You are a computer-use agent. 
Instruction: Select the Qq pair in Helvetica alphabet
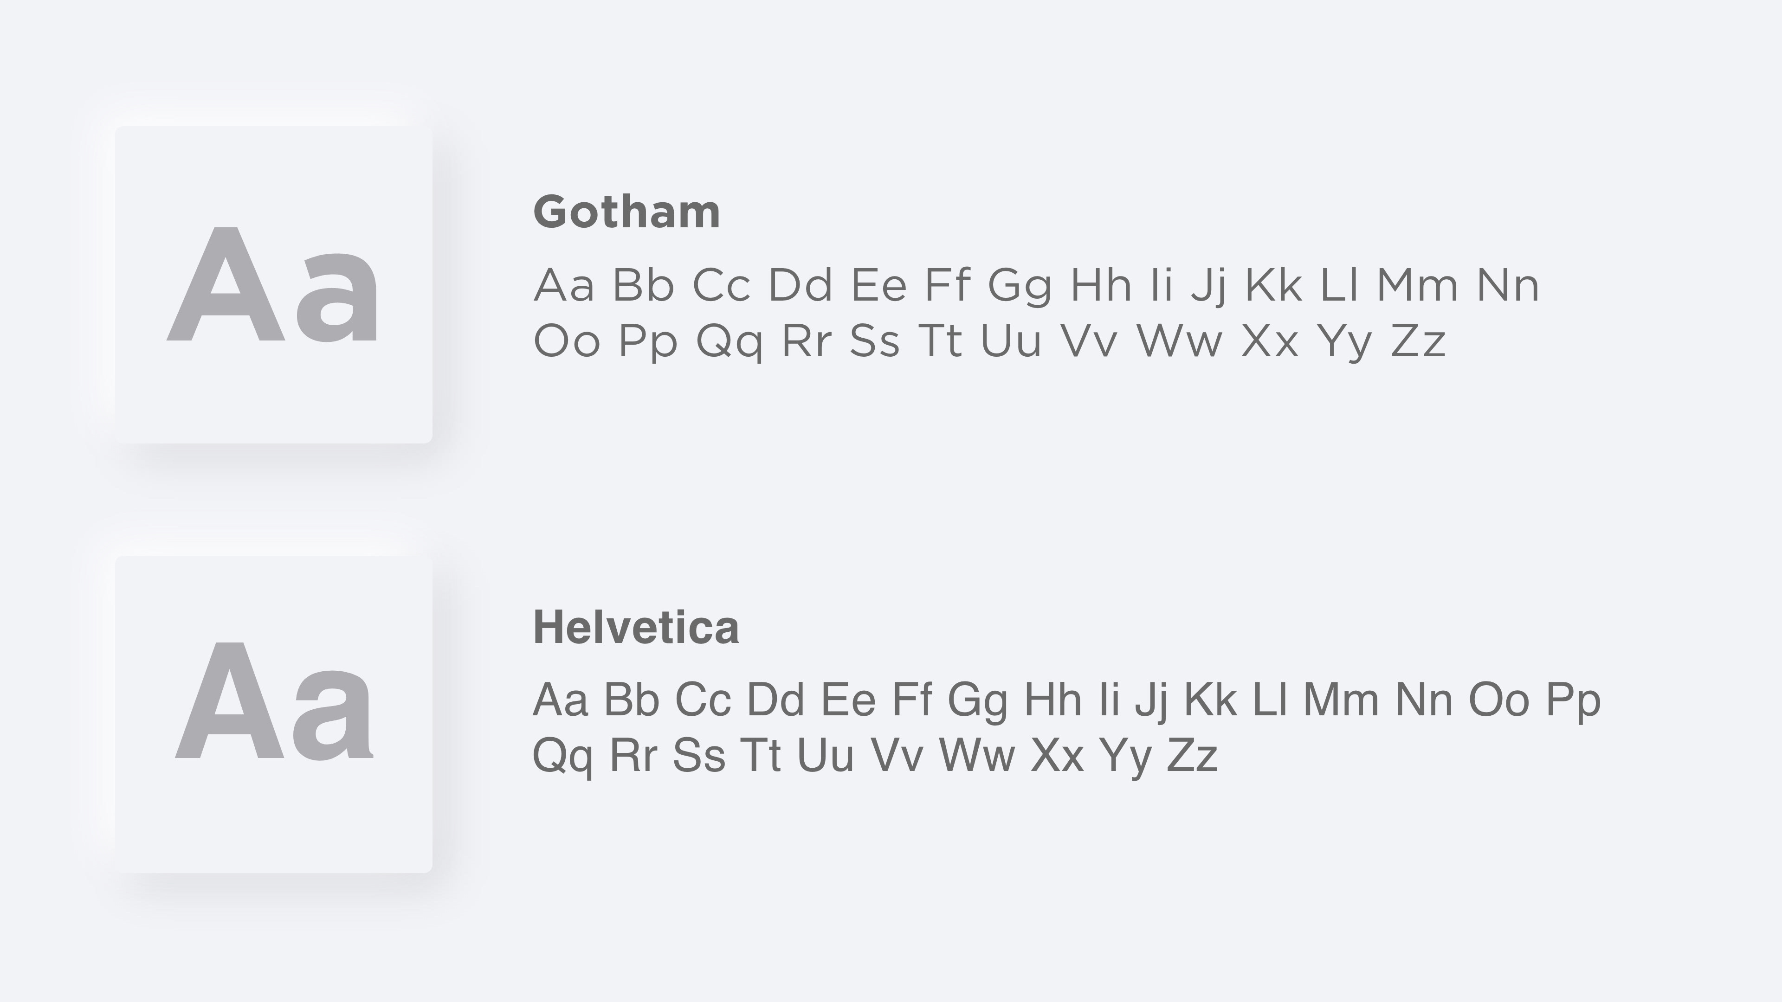[562, 757]
